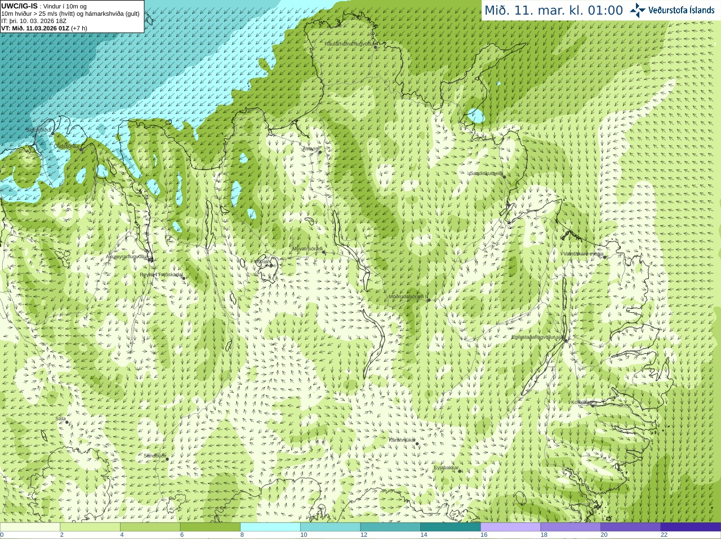Click the legend scale number 22
Image resolution: width=721 pixels, height=539 pixels.
point(664,535)
